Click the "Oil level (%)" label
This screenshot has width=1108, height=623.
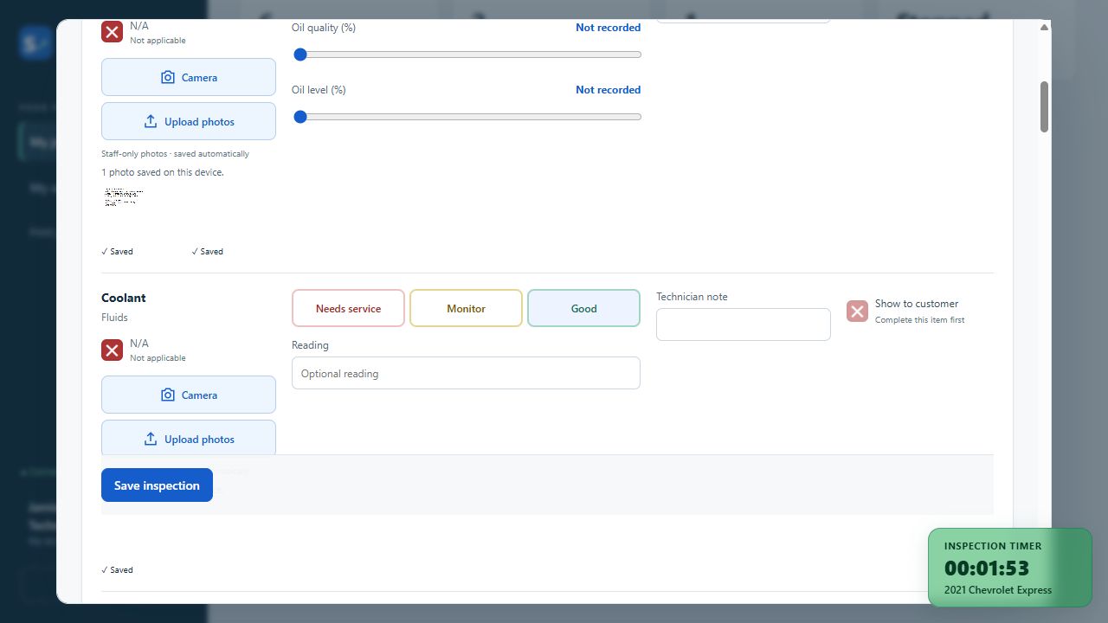point(319,90)
